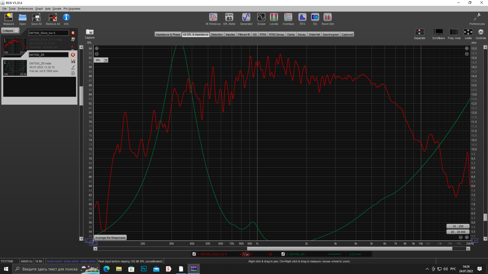
Task: Edit the DM7500_ZR name field
Action: pos(48,55)
